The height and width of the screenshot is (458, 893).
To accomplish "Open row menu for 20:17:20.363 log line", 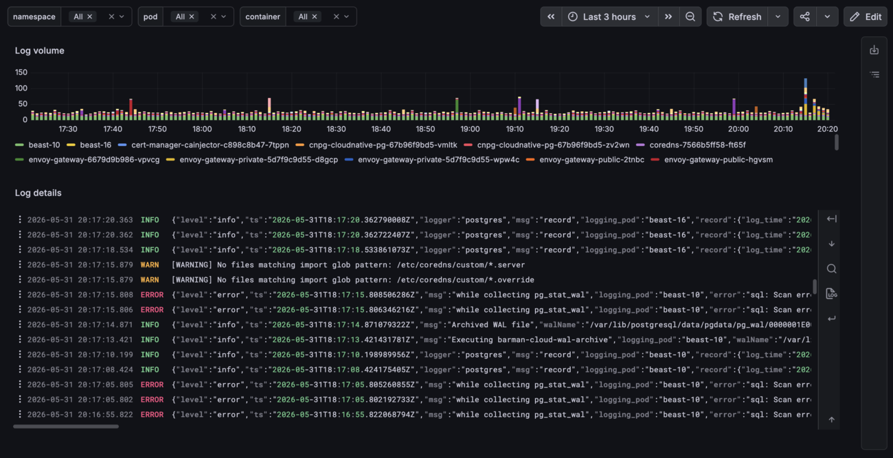I will [20, 220].
